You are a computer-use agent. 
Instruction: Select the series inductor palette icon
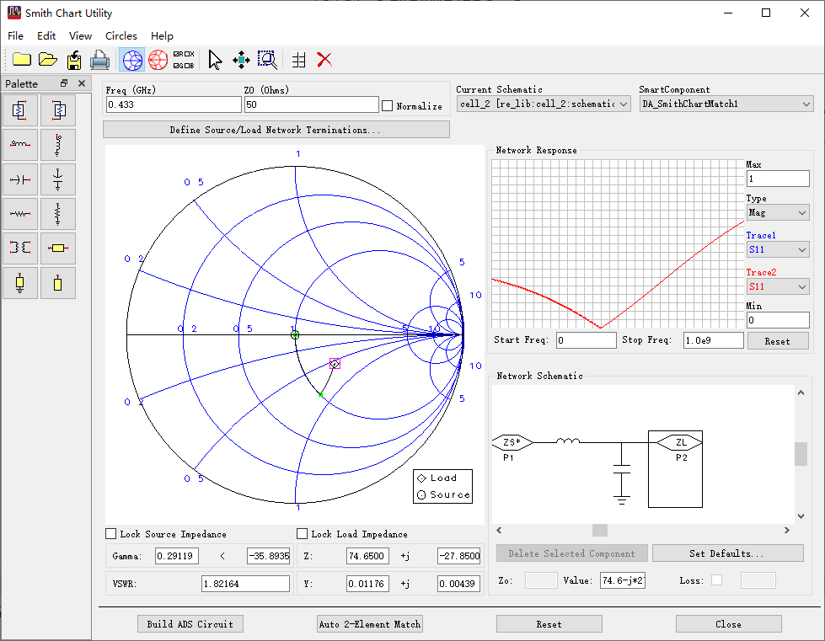20,145
